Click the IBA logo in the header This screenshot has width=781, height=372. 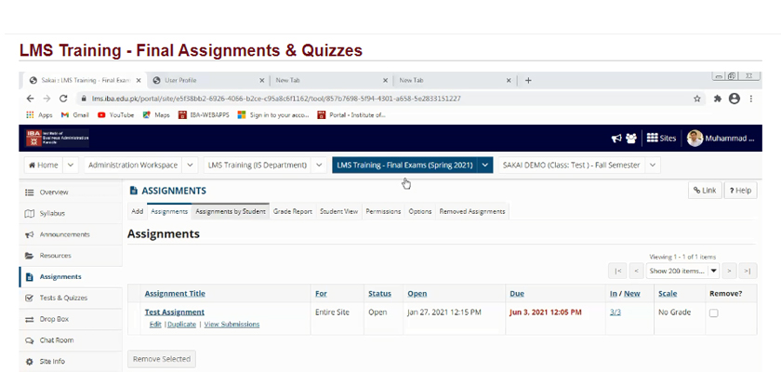[58, 138]
